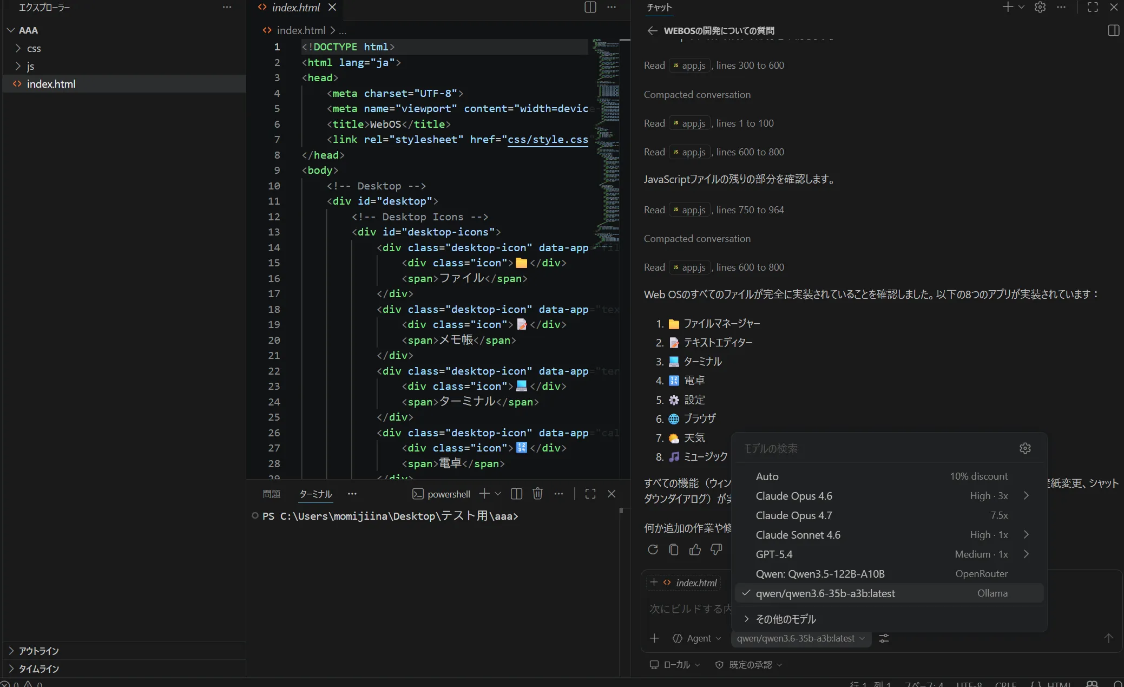1124x687 pixels.
Task: Switch to the 問題 tab
Action: (271, 494)
